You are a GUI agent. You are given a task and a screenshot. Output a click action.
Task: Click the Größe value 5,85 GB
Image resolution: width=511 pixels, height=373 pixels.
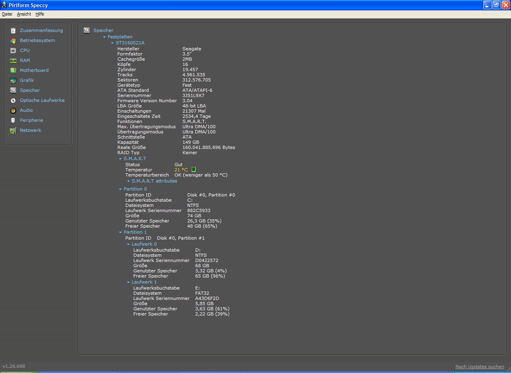(204, 304)
